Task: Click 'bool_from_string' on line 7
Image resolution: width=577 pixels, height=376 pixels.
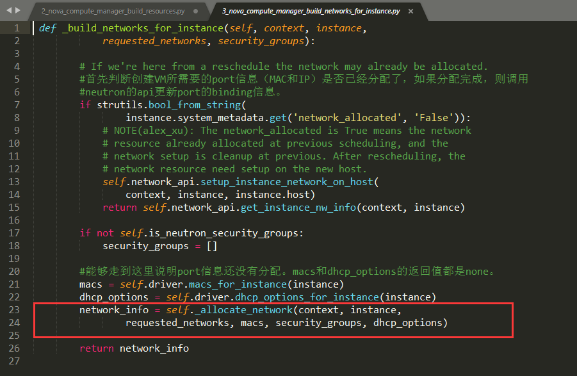Action: coord(195,105)
